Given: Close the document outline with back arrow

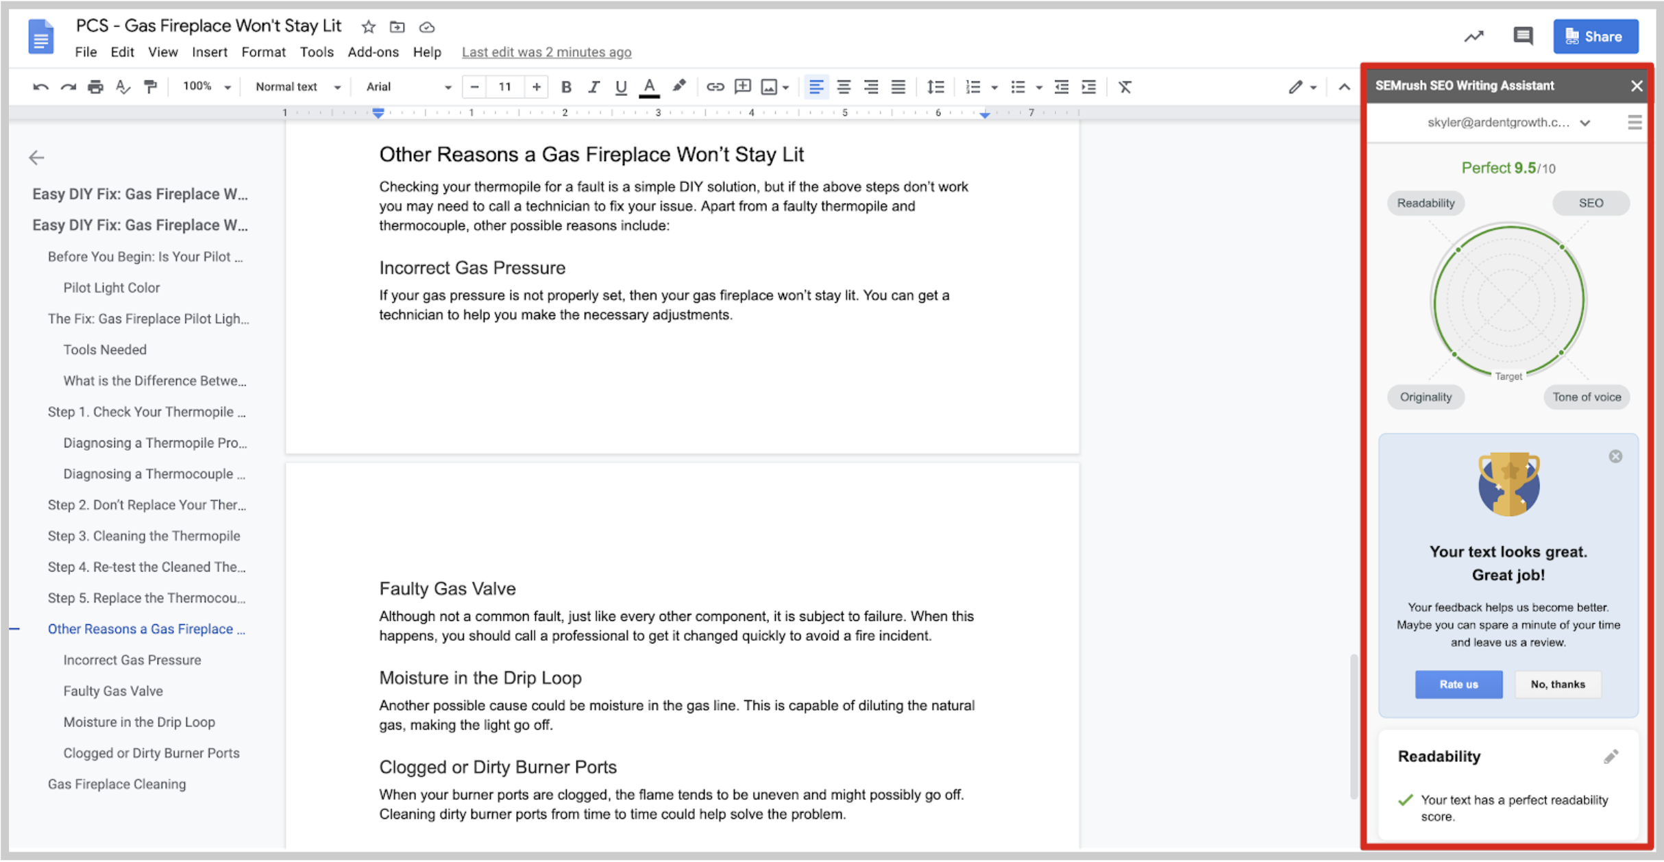Looking at the screenshot, I should [36, 158].
